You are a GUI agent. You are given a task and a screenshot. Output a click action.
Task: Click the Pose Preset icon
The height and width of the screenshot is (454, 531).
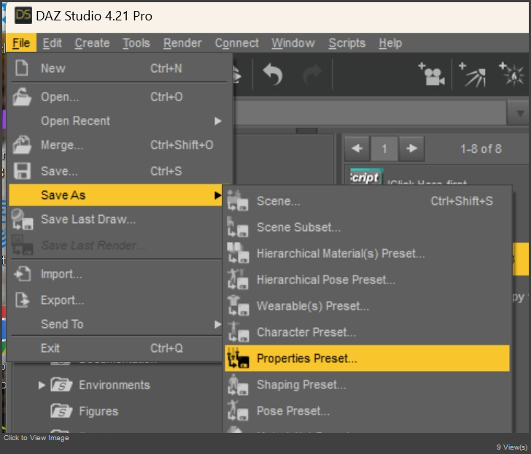pos(237,411)
